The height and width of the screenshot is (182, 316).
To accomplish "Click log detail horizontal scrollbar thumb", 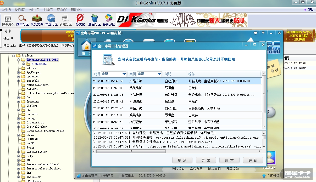I will [131, 151].
